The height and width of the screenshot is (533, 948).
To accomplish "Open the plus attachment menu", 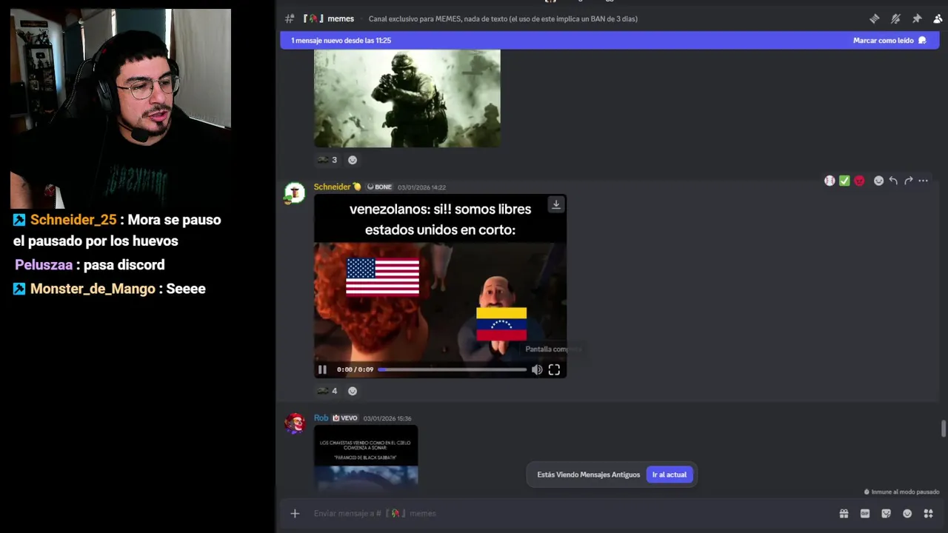I will coord(295,513).
